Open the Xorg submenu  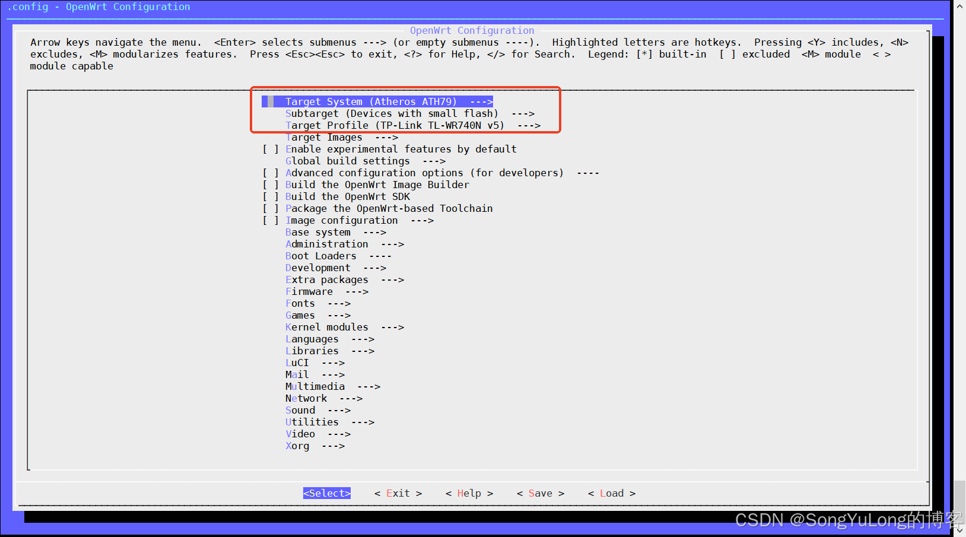pos(315,446)
